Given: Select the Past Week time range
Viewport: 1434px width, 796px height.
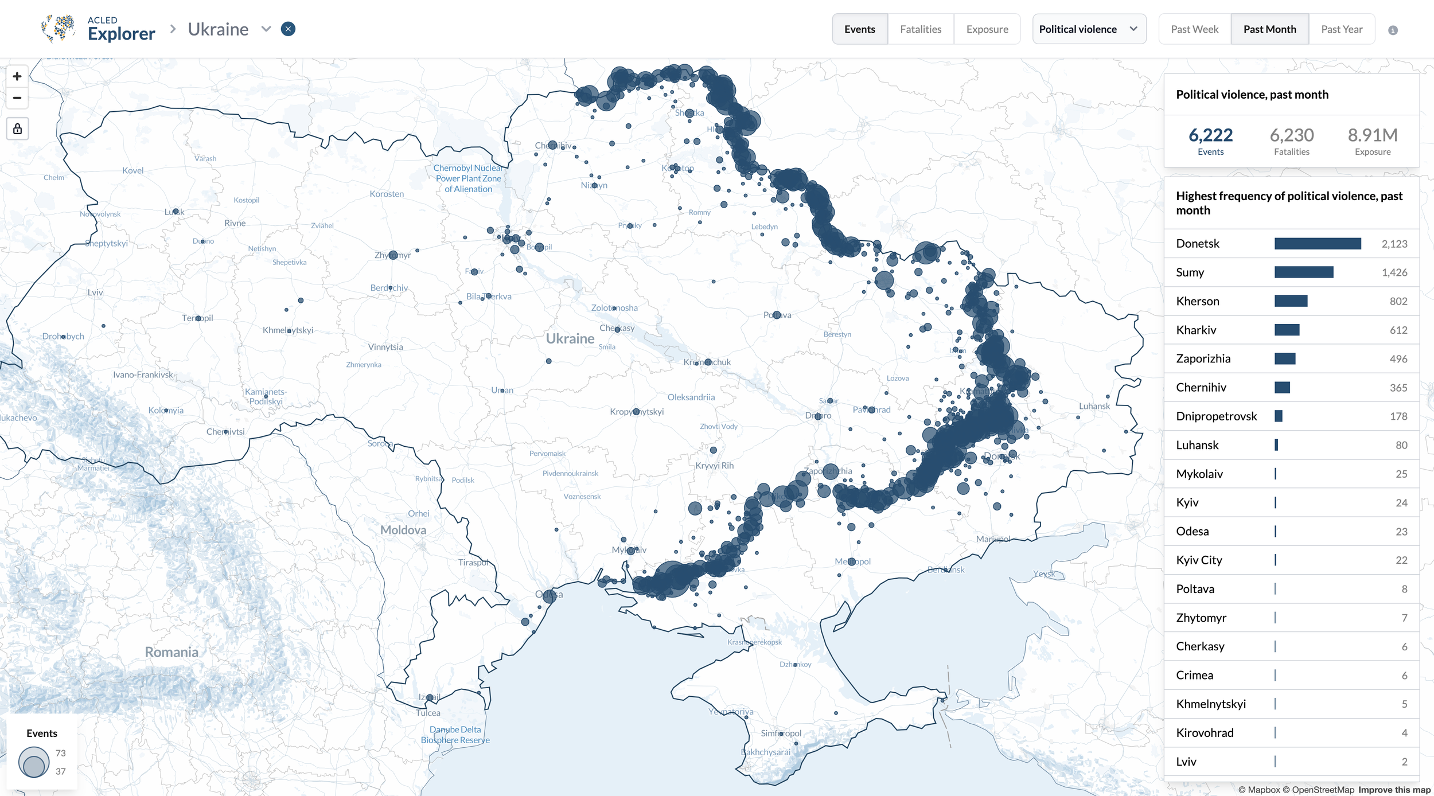Looking at the screenshot, I should pos(1194,29).
